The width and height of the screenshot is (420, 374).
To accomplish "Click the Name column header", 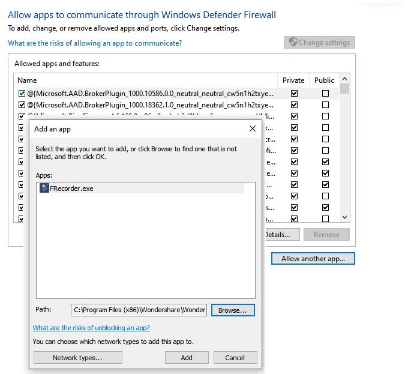I will point(145,80).
